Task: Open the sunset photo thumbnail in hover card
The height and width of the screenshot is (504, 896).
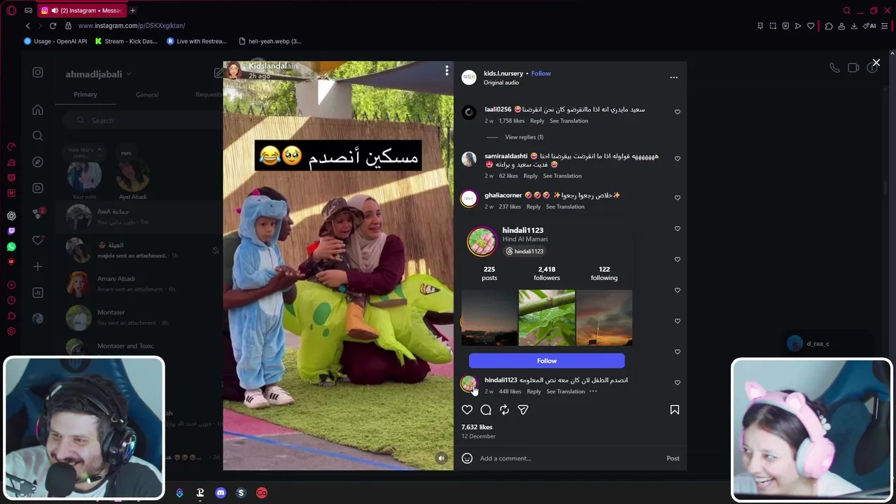Action: pyautogui.click(x=604, y=318)
